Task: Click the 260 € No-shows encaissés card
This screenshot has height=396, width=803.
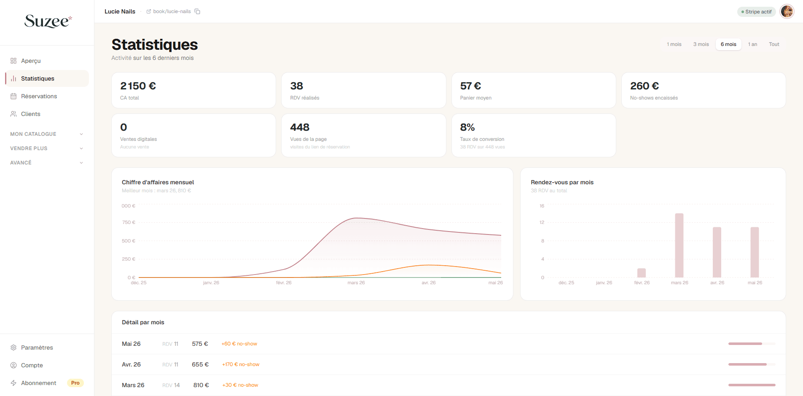Action: [704, 90]
